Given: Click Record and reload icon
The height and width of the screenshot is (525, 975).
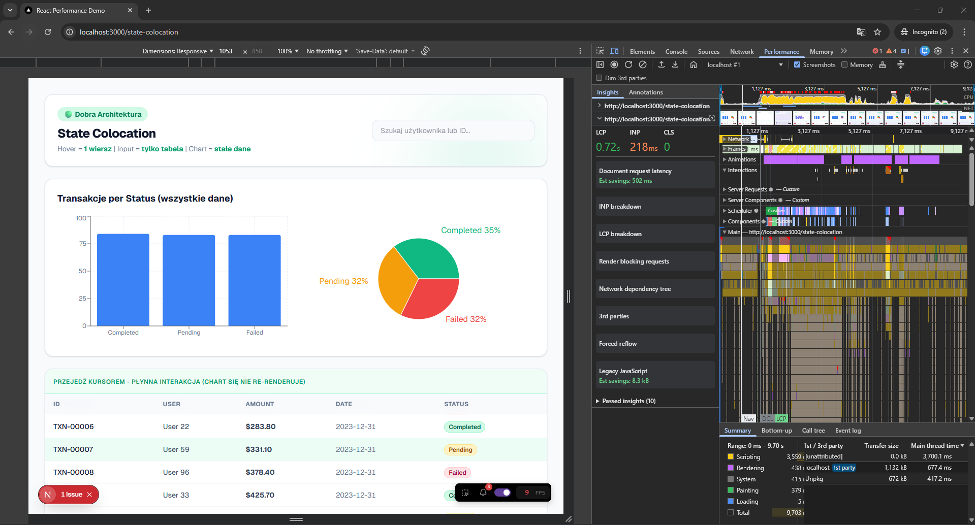Looking at the screenshot, I should [x=628, y=64].
